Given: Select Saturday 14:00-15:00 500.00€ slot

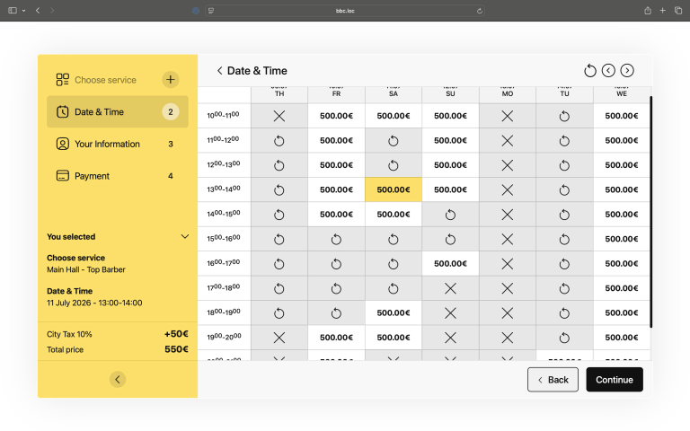Looking at the screenshot, I should [x=394, y=215].
